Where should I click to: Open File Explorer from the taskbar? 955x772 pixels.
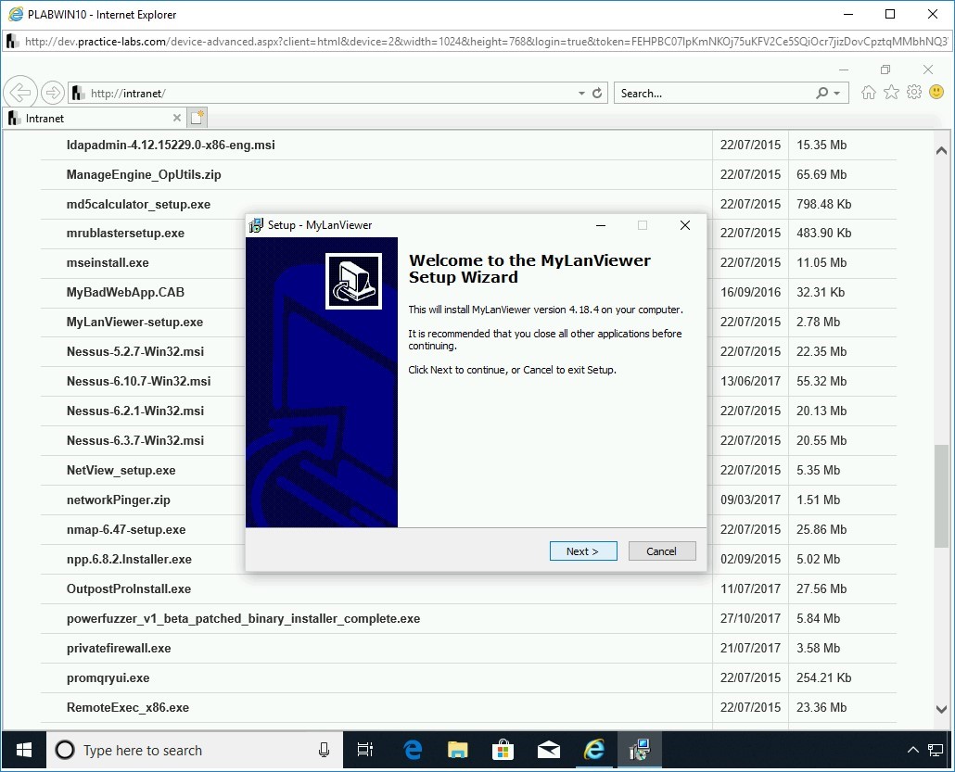(457, 750)
